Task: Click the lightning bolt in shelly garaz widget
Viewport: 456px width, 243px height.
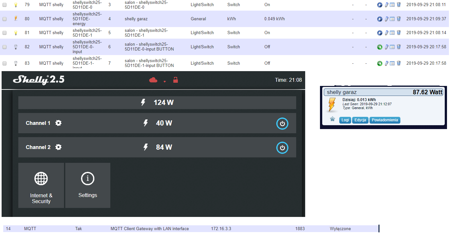Action: 332,105
